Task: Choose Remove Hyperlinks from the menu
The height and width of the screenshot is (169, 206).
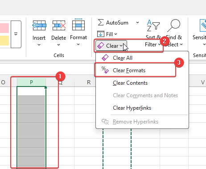Action: point(142,122)
